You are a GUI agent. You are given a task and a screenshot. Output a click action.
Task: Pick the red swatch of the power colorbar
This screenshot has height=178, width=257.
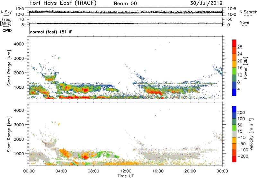coord(234,43)
